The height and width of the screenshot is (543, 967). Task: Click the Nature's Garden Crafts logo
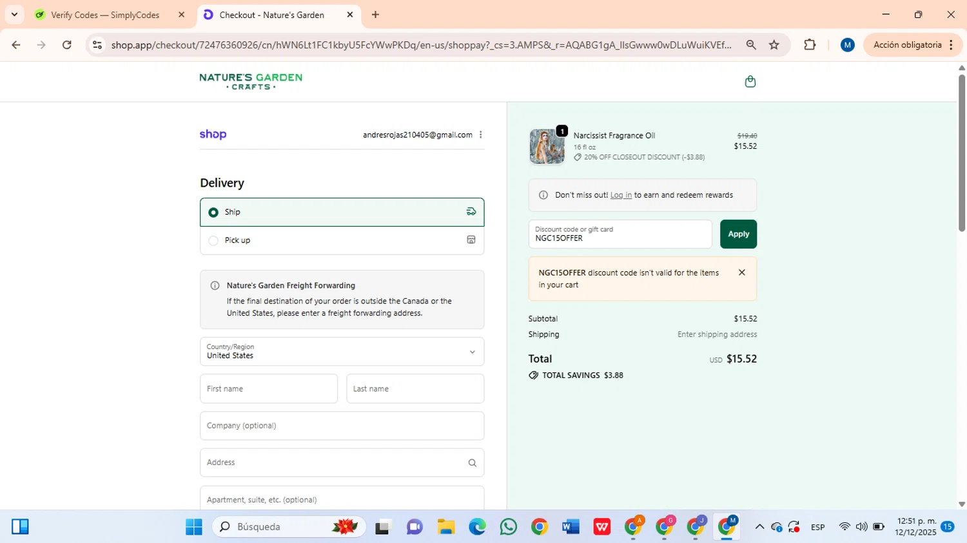[x=251, y=81]
